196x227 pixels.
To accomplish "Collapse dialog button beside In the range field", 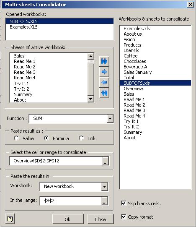I will (x=104, y=201).
